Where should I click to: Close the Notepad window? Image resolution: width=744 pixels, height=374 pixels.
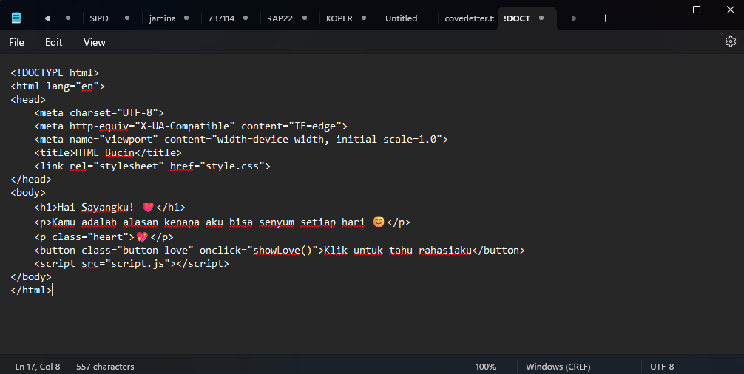tap(731, 10)
